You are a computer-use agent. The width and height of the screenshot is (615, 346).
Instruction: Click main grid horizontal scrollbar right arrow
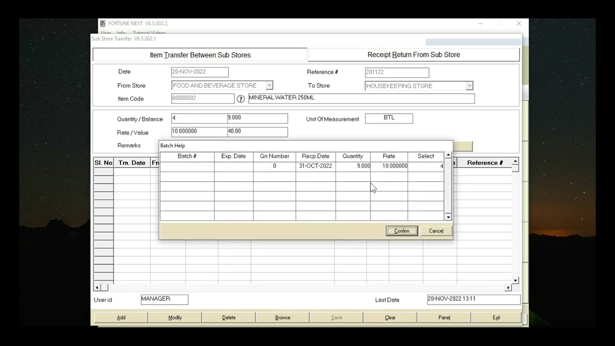coord(508,287)
